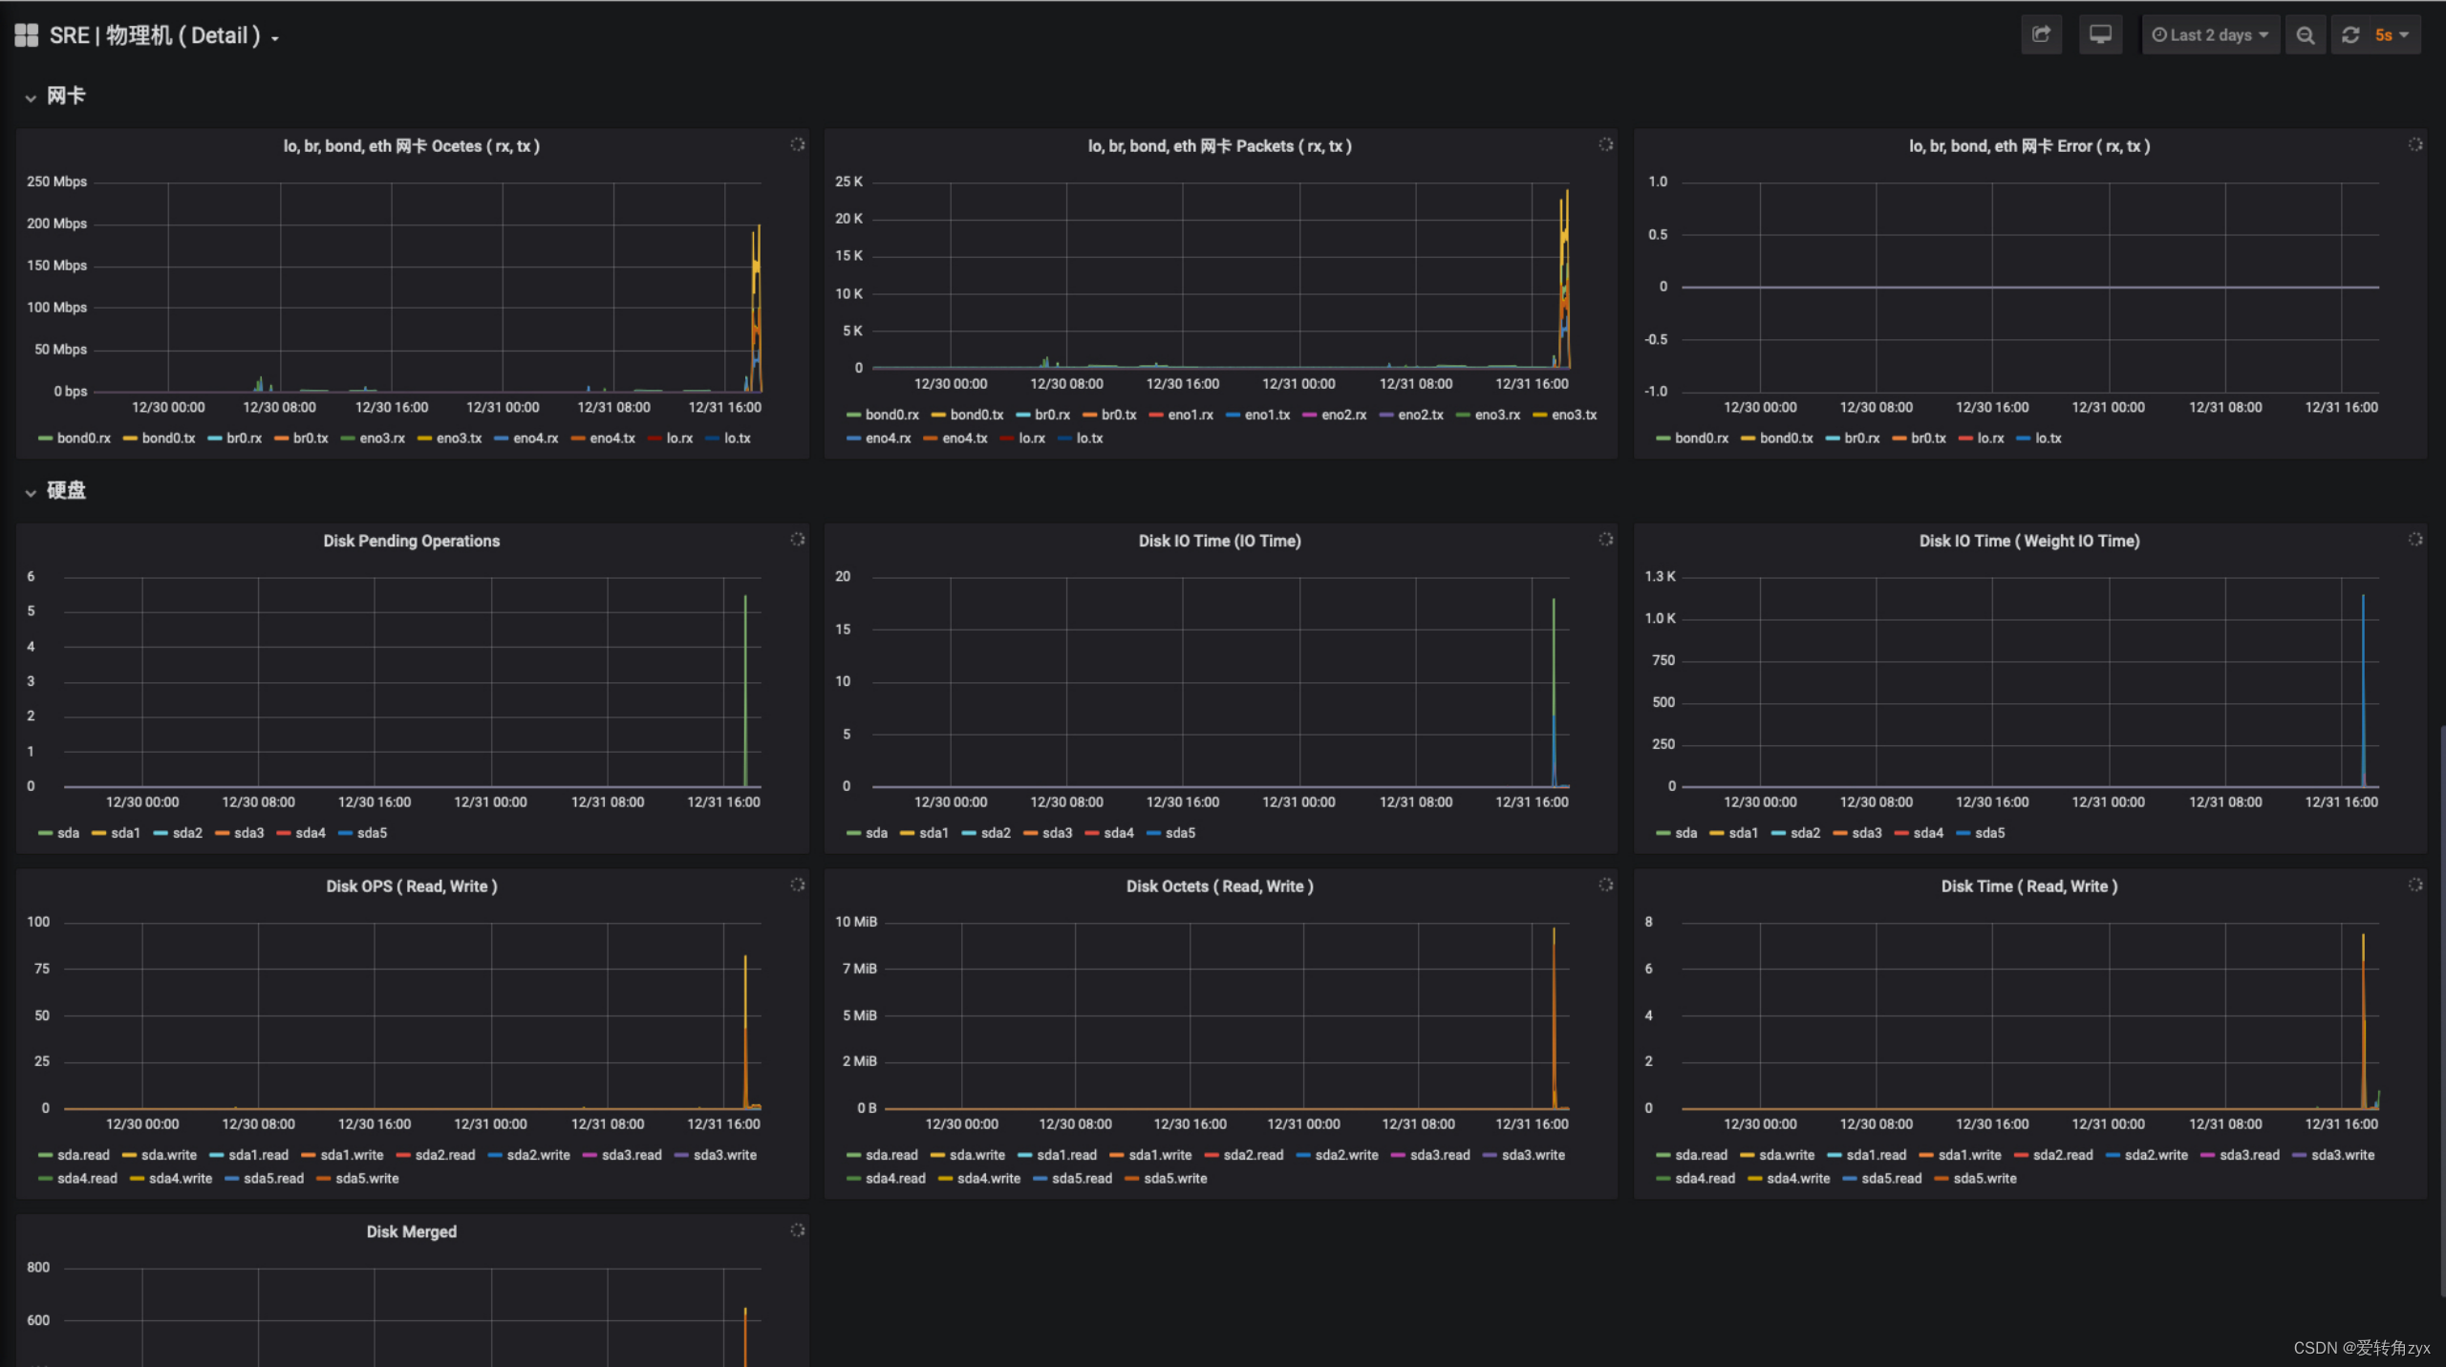The height and width of the screenshot is (1367, 2446).
Task: Click loading spinner on Ocetes panel
Action: [x=797, y=144]
